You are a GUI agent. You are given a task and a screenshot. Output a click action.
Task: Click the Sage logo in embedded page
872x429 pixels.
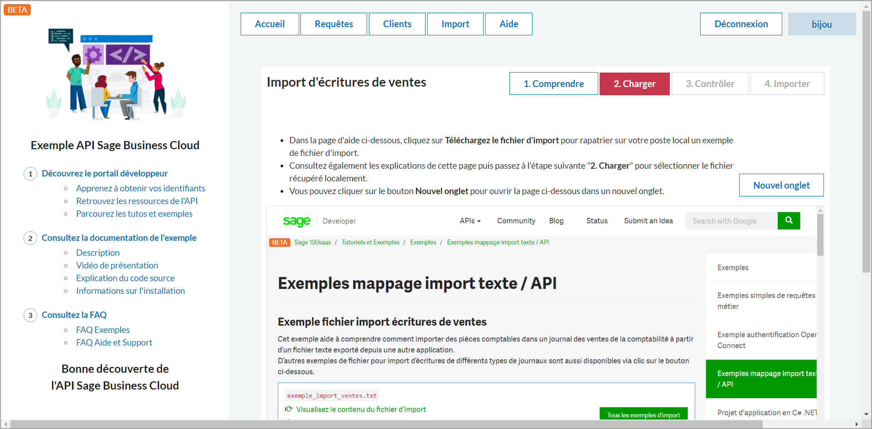pyautogui.click(x=296, y=221)
